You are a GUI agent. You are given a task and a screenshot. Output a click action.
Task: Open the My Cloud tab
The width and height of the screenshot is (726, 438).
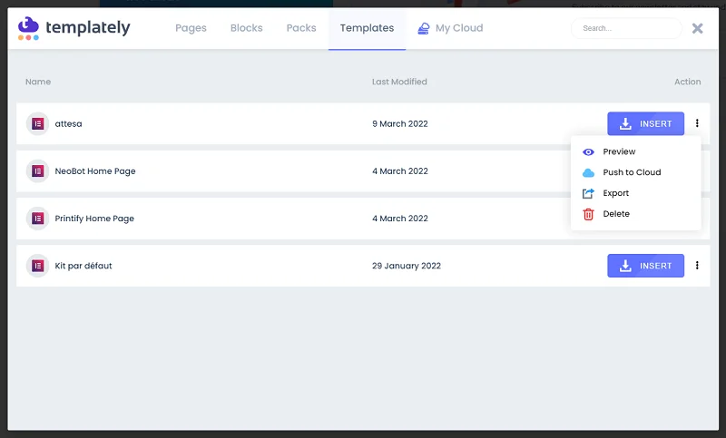pos(450,28)
